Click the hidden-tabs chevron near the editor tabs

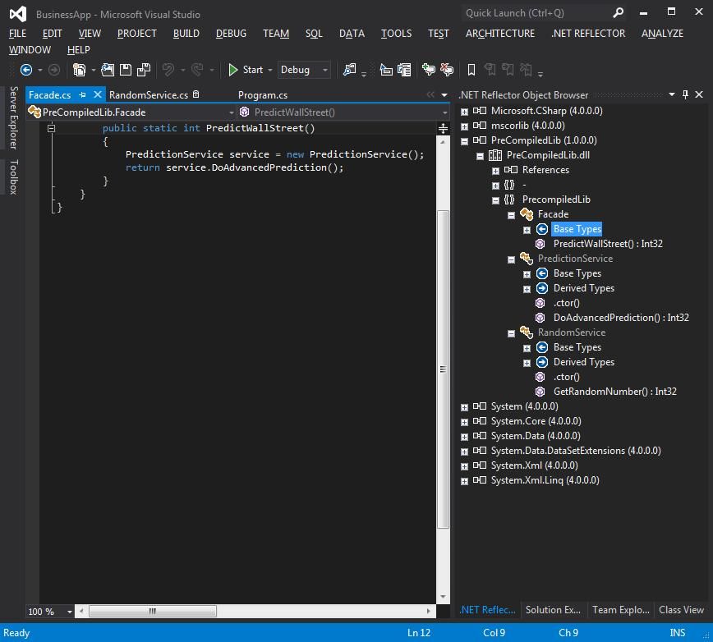click(430, 94)
